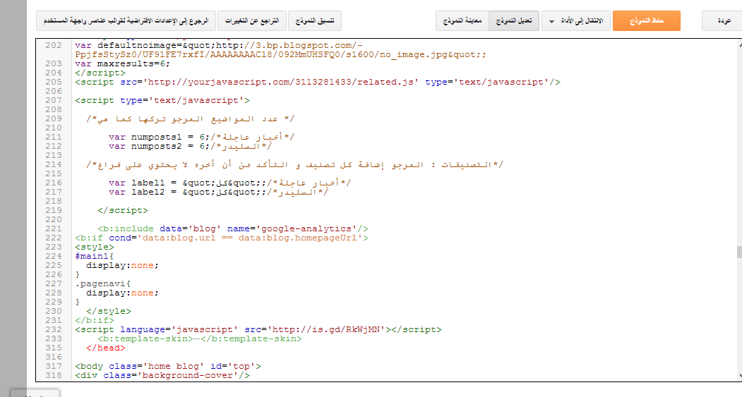Viewport: 742px width, 397px height.
Task: Click 'display:none;' on line 228
Action: 122,293
